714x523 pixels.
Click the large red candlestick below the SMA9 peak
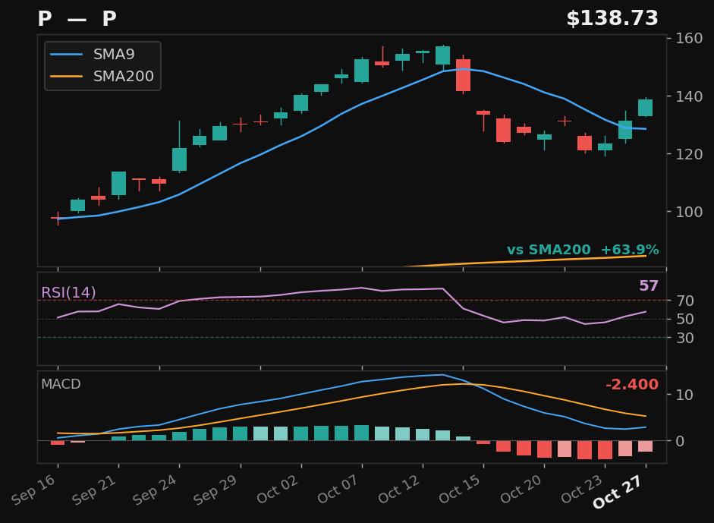463,75
